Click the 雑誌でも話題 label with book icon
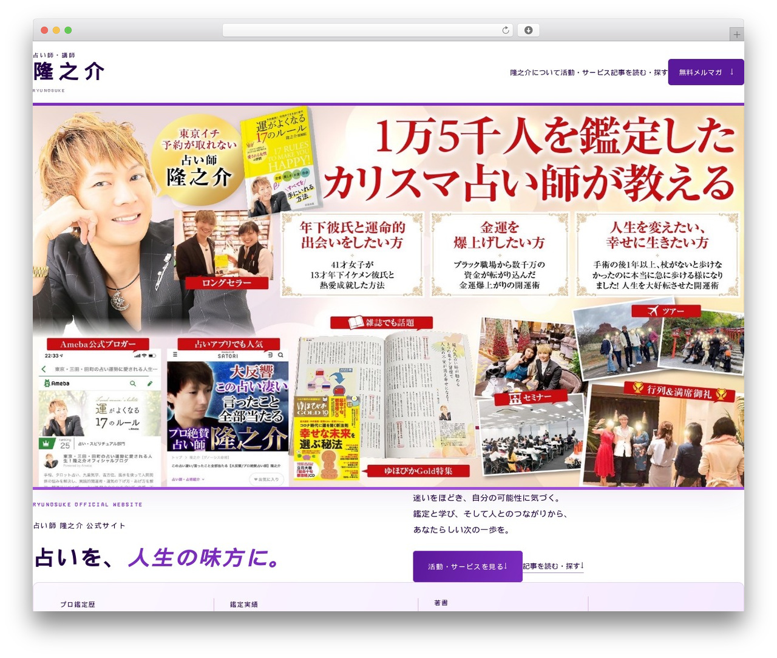Image resolution: width=777 pixels, height=658 pixels. [x=382, y=322]
